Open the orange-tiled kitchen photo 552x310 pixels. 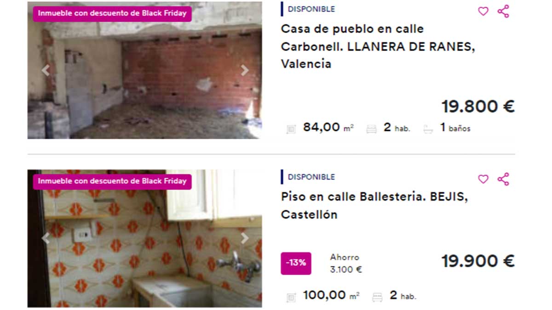click(144, 238)
